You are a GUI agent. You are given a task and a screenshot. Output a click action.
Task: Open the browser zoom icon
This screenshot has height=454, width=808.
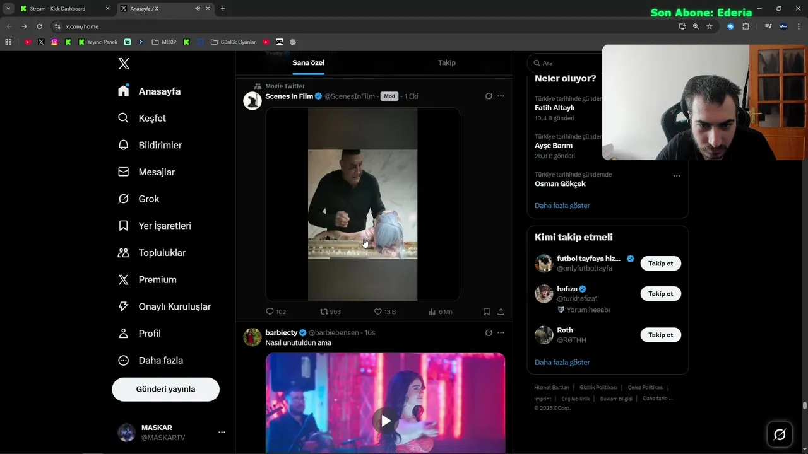(x=696, y=26)
